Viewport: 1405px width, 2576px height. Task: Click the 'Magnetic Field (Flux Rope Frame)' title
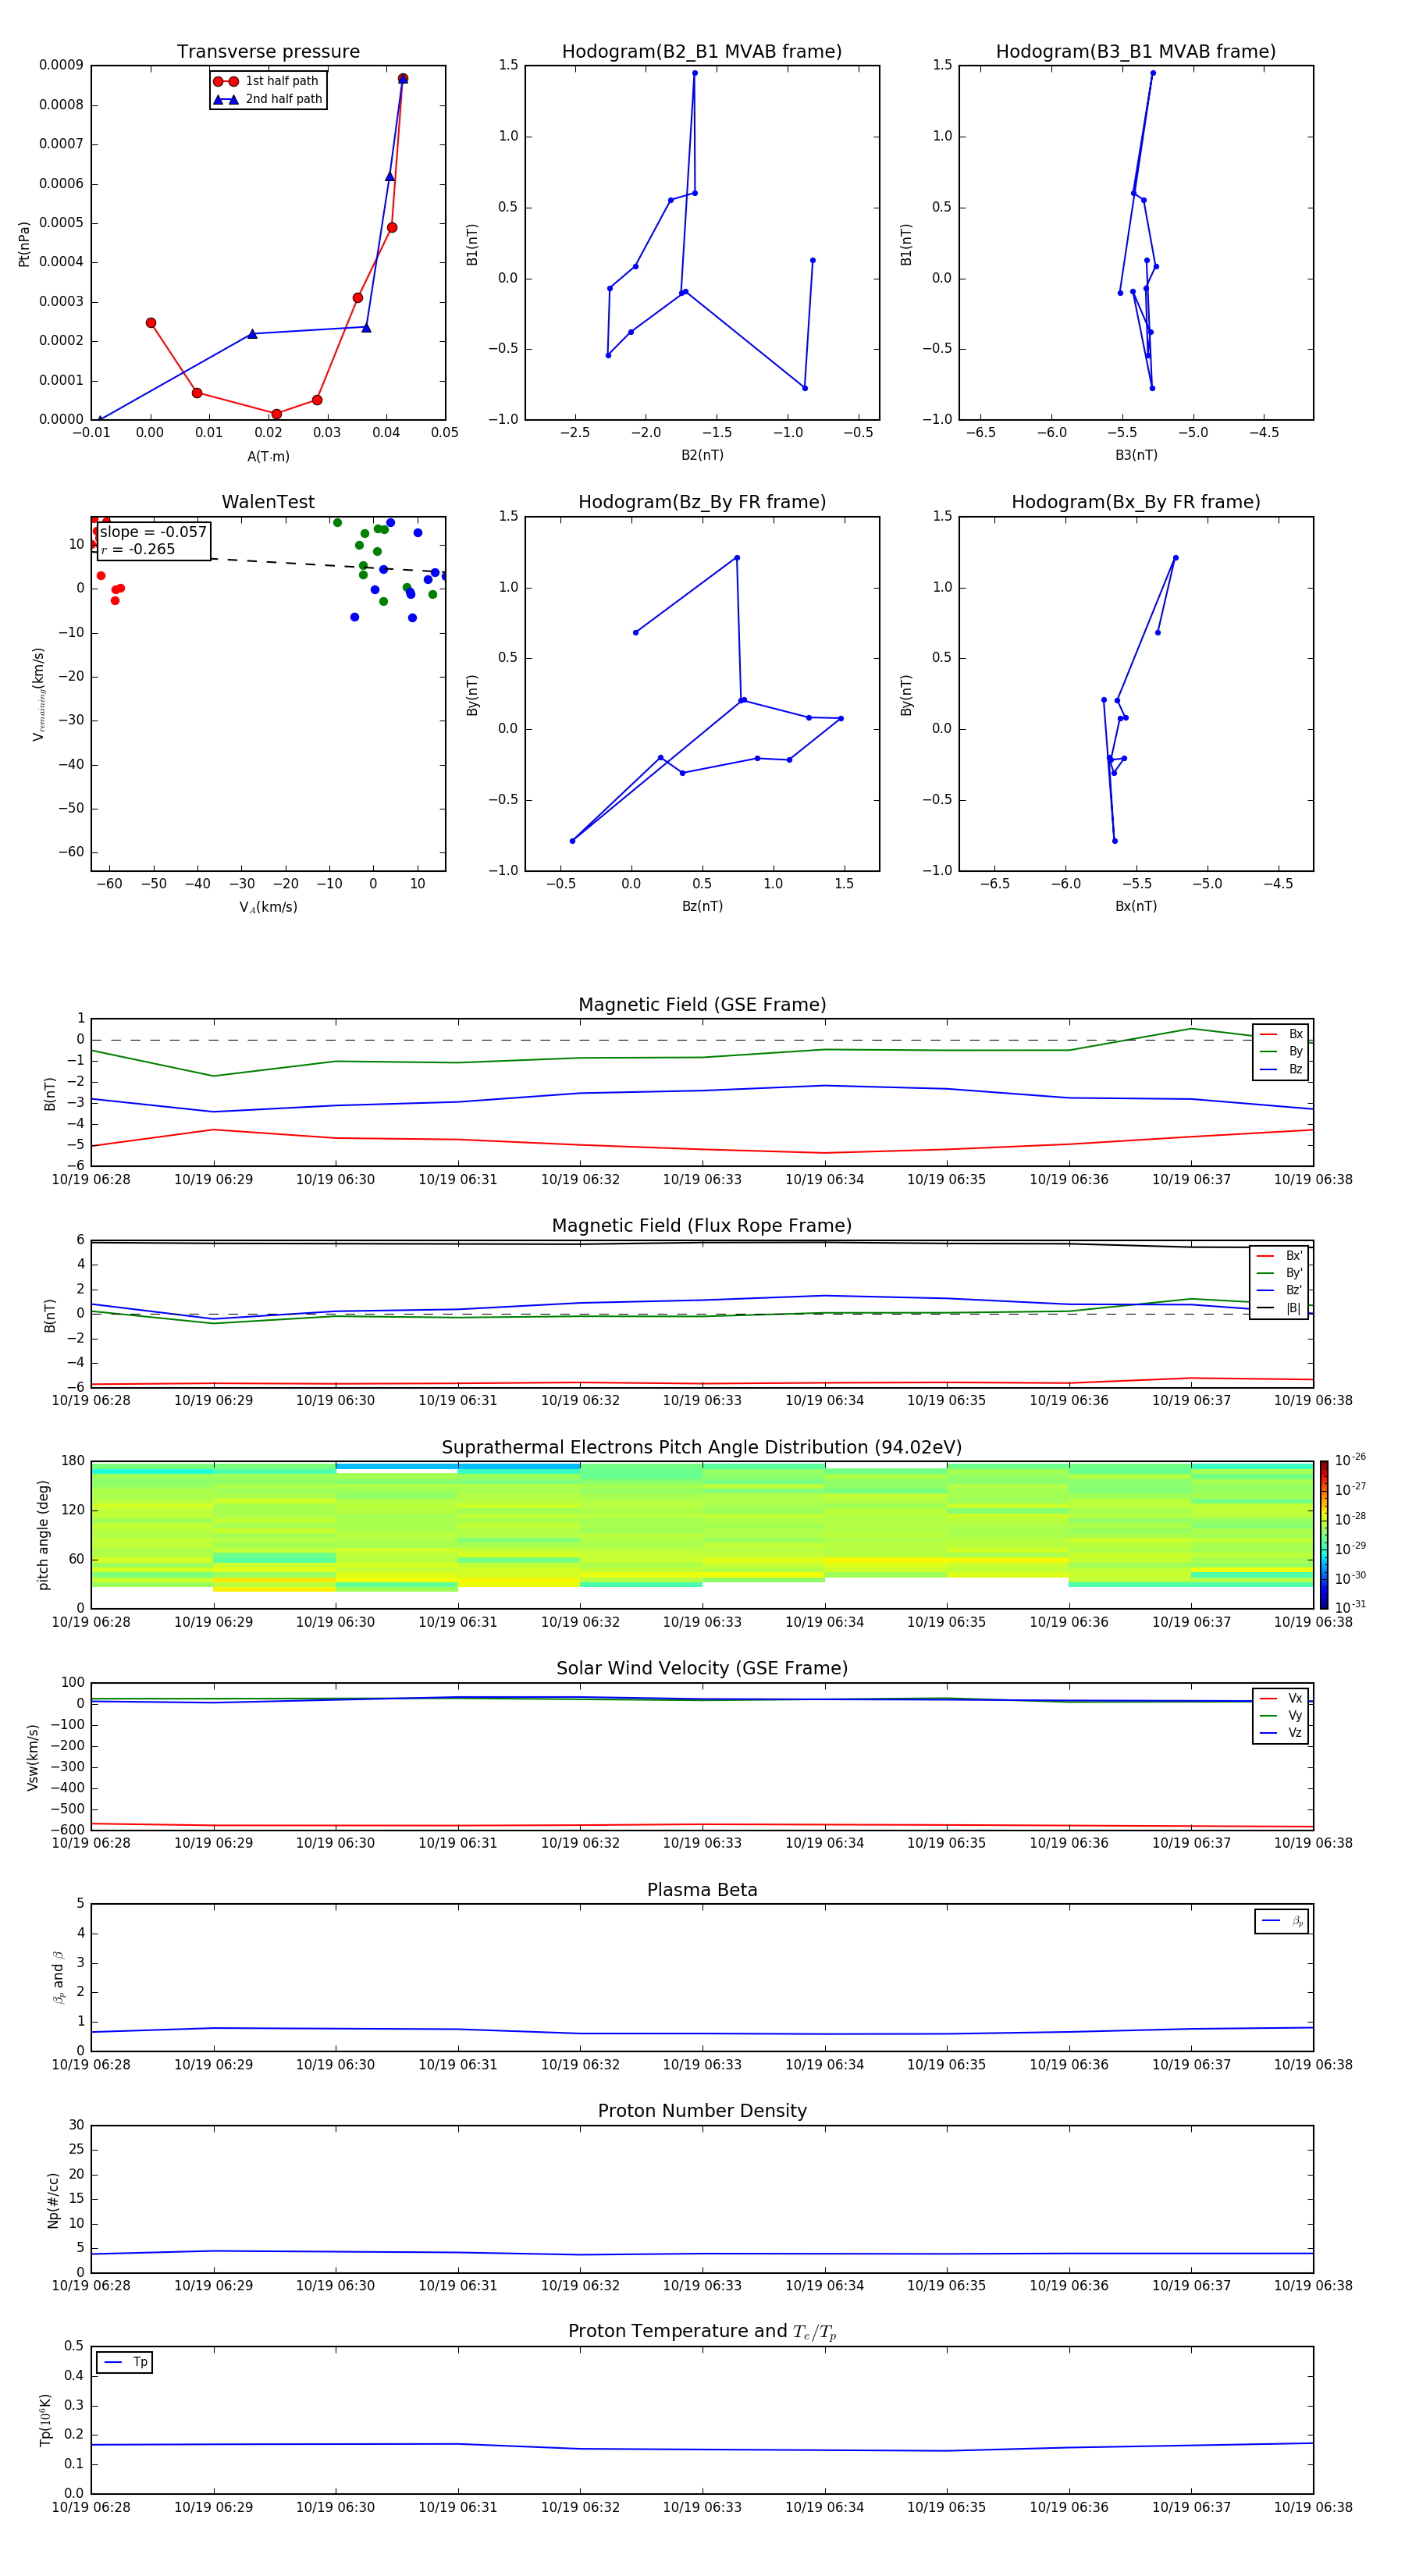pos(702,1226)
